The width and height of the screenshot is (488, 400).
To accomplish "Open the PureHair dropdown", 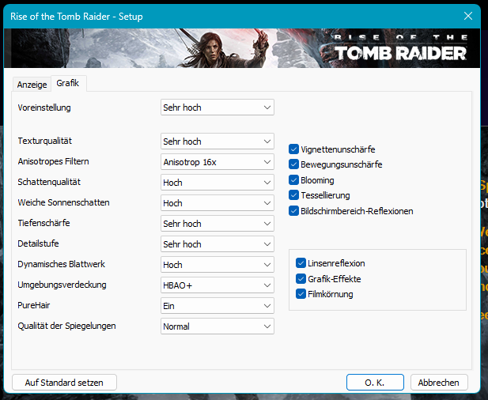I will (218, 305).
